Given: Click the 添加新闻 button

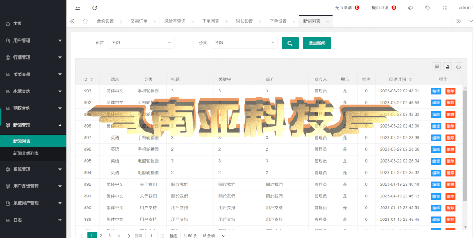Looking at the screenshot, I should click(317, 43).
